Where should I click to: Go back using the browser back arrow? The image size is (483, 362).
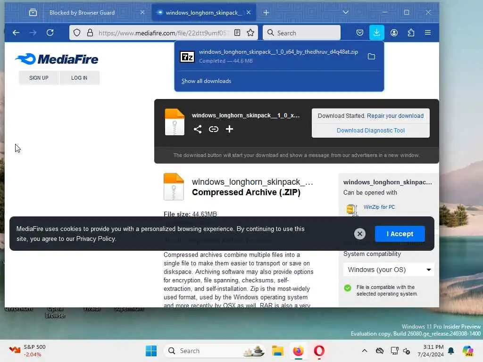(16, 33)
